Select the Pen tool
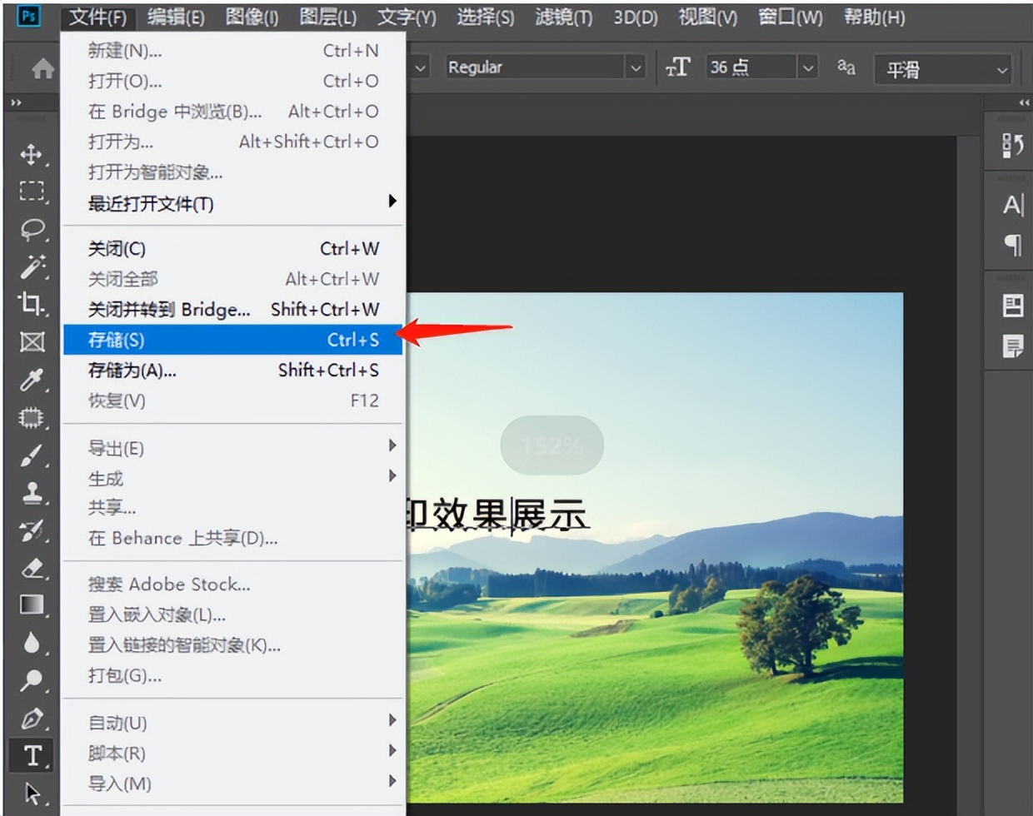This screenshot has width=1033, height=816. 32,719
